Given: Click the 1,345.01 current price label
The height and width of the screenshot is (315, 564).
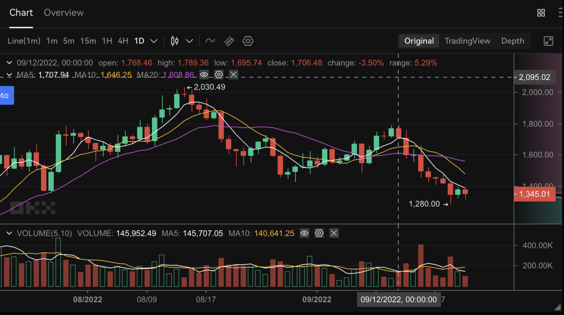Looking at the screenshot, I should click(x=535, y=194).
